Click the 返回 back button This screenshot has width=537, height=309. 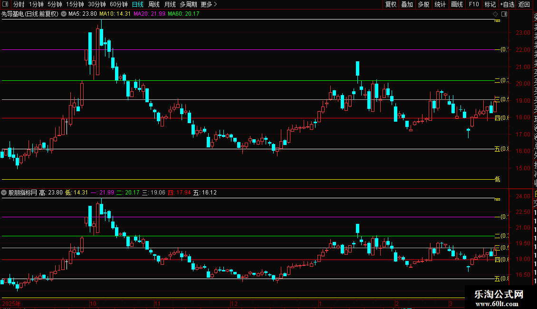[524, 4]
